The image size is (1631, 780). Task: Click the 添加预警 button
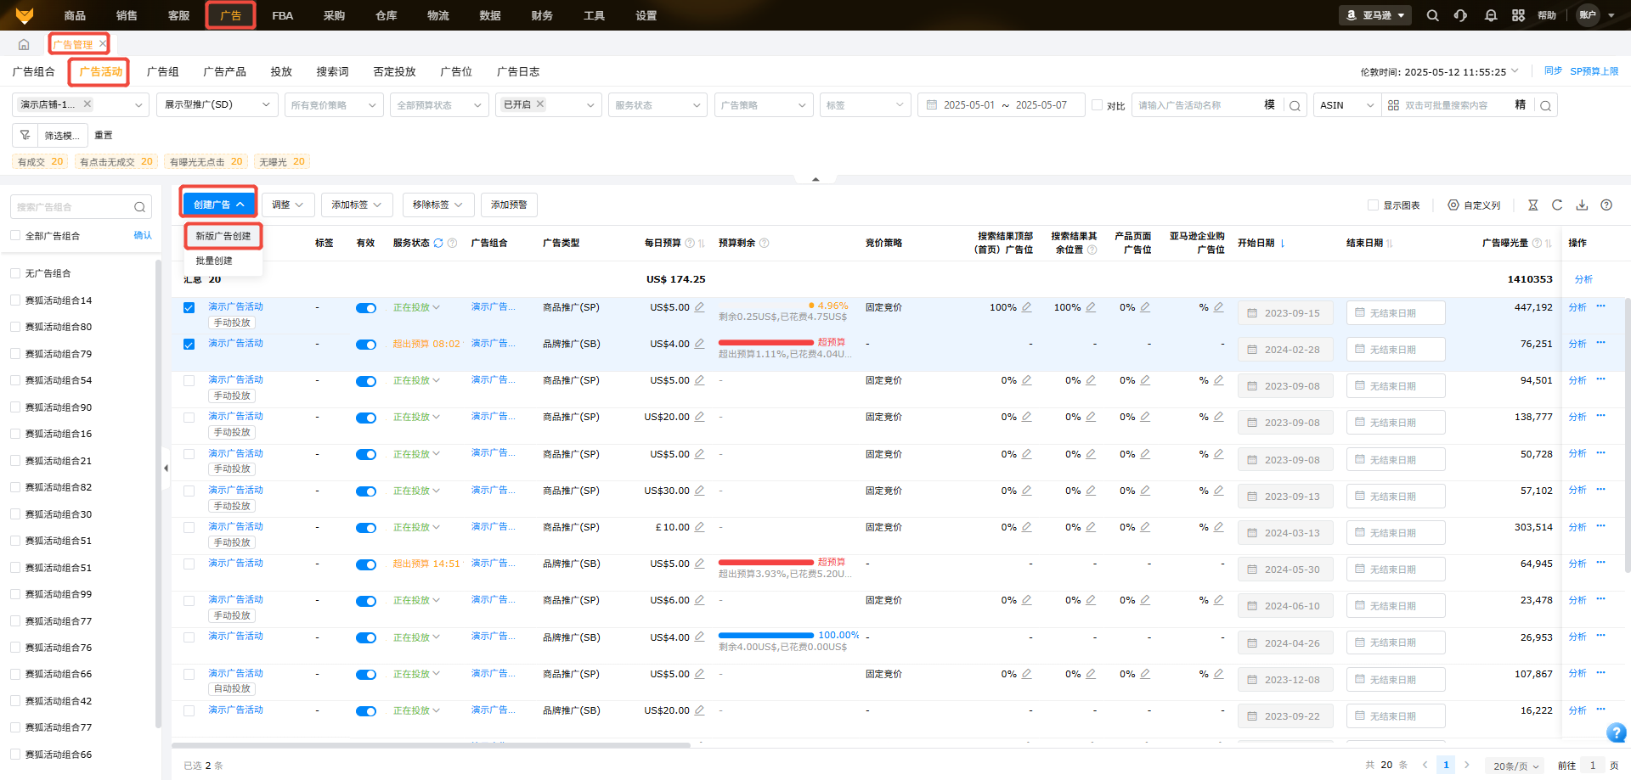click(x=509, y=205)
